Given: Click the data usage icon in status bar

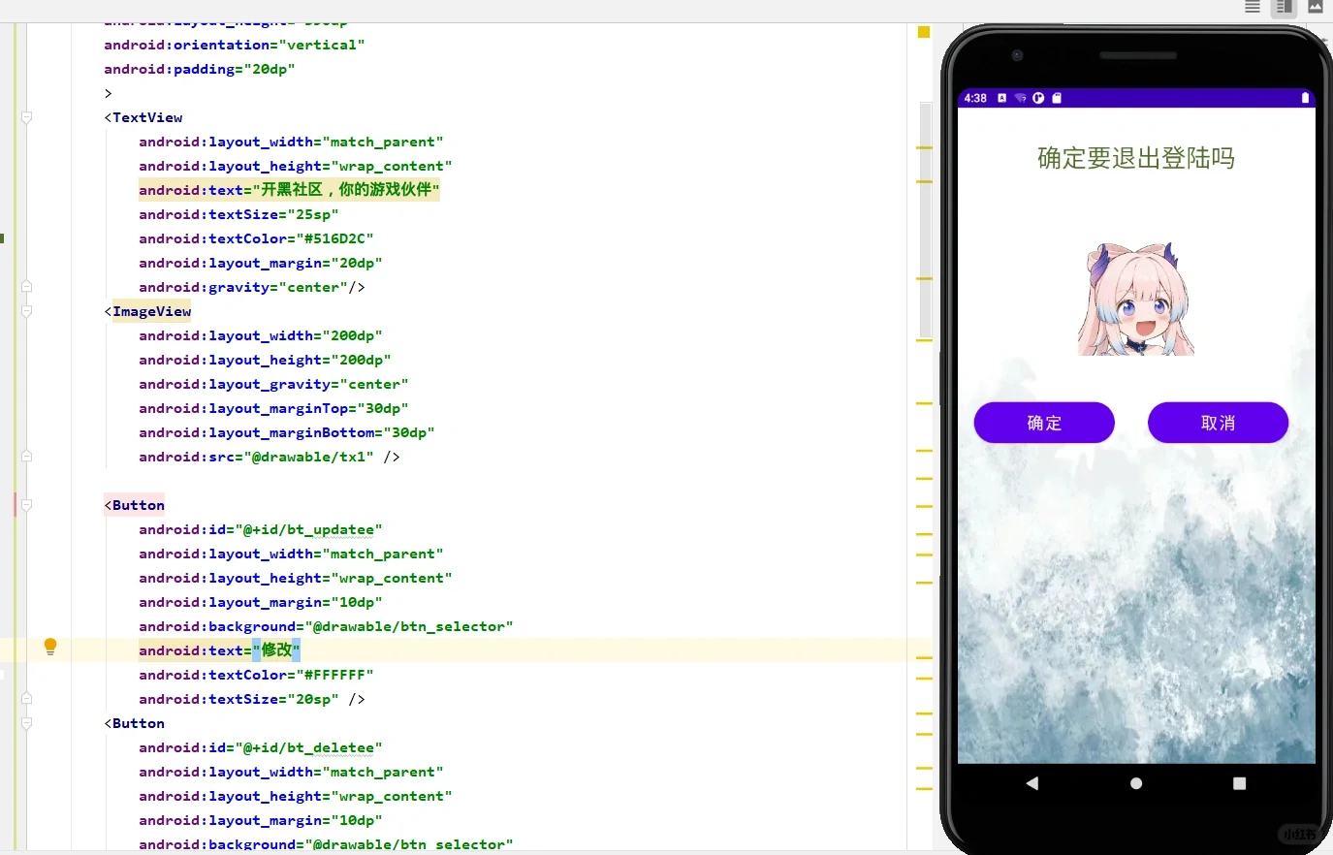Looking at the screenshot, I should pyautogui.click(x=1037, y=97).
